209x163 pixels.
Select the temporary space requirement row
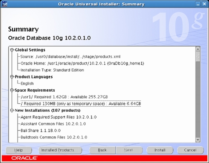coord(81,104)
